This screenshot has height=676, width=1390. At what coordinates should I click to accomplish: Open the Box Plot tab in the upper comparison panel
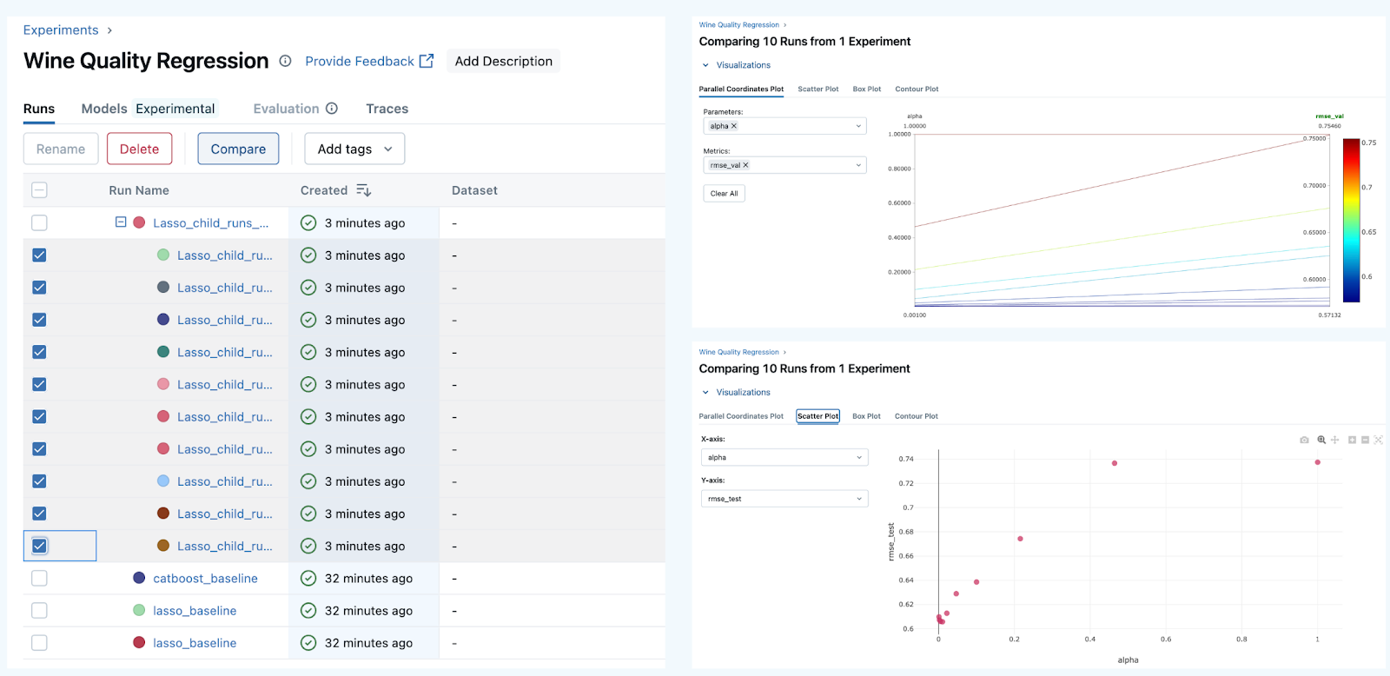[866, 89]
